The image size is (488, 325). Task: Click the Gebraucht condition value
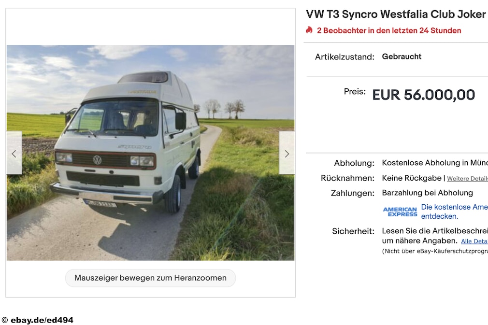[x=402, y=57]
